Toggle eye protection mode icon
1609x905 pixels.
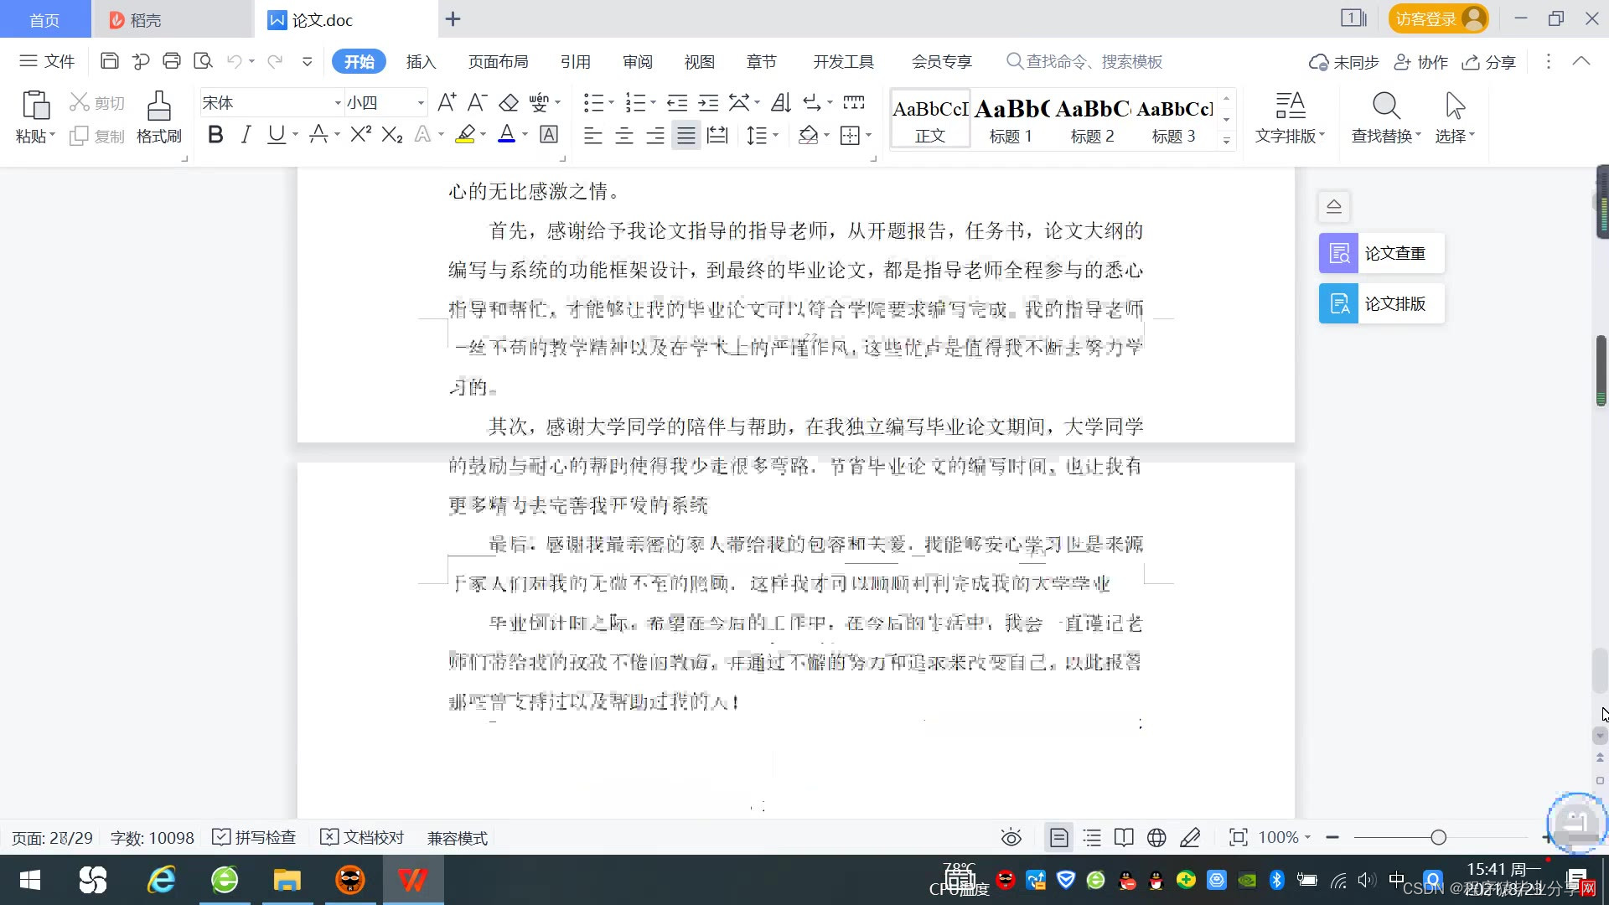(x=1011, y=837)
